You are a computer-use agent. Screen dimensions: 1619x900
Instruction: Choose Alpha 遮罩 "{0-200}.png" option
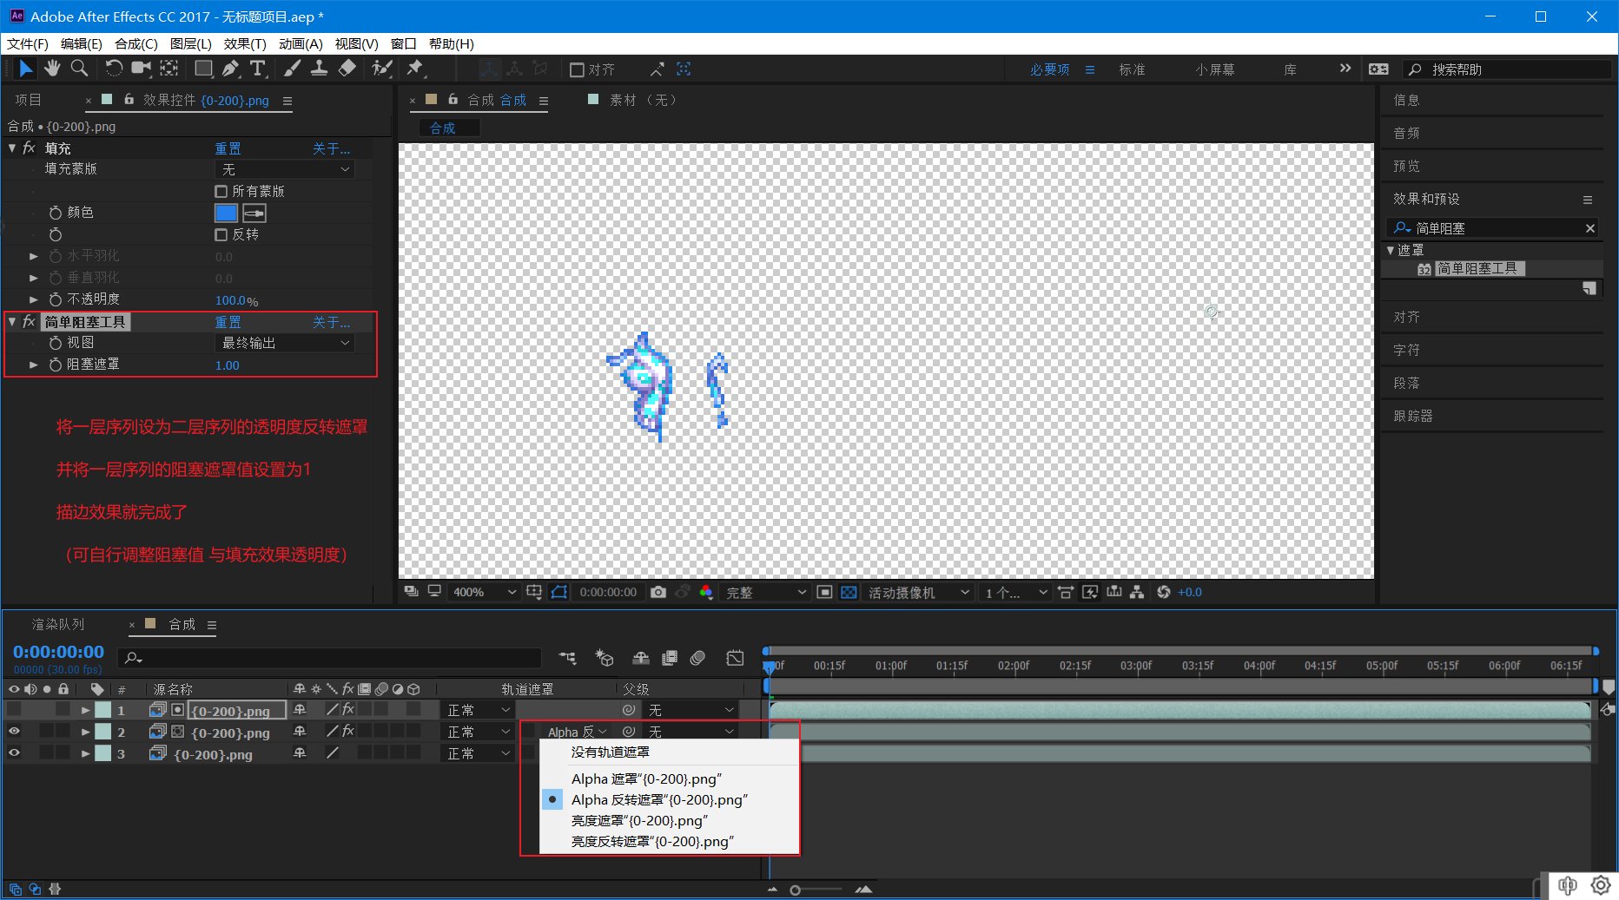click(x=646, y=778)
